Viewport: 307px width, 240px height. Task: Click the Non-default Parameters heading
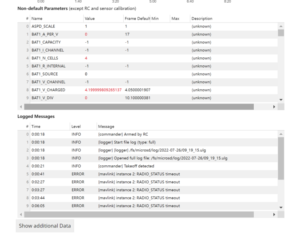[43, 8]
